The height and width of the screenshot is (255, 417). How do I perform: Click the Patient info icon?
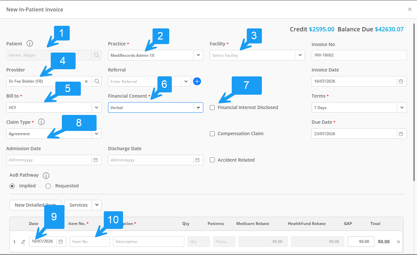(x=30, y=43)
